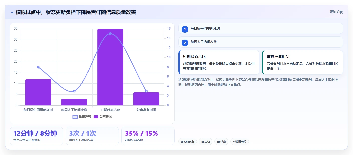The height and width of the screenshot is (155, 353).
Task: Click numbered badge 2 for 每周人工追问次数
Action: tap(185, 43)
